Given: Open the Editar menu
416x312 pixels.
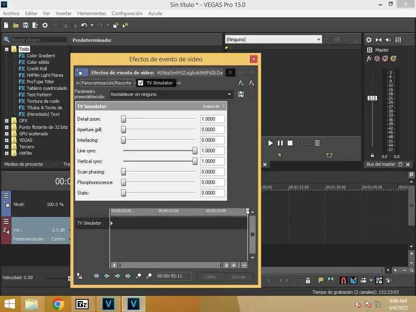Looking at the screenshot, I should coord(31,13).
